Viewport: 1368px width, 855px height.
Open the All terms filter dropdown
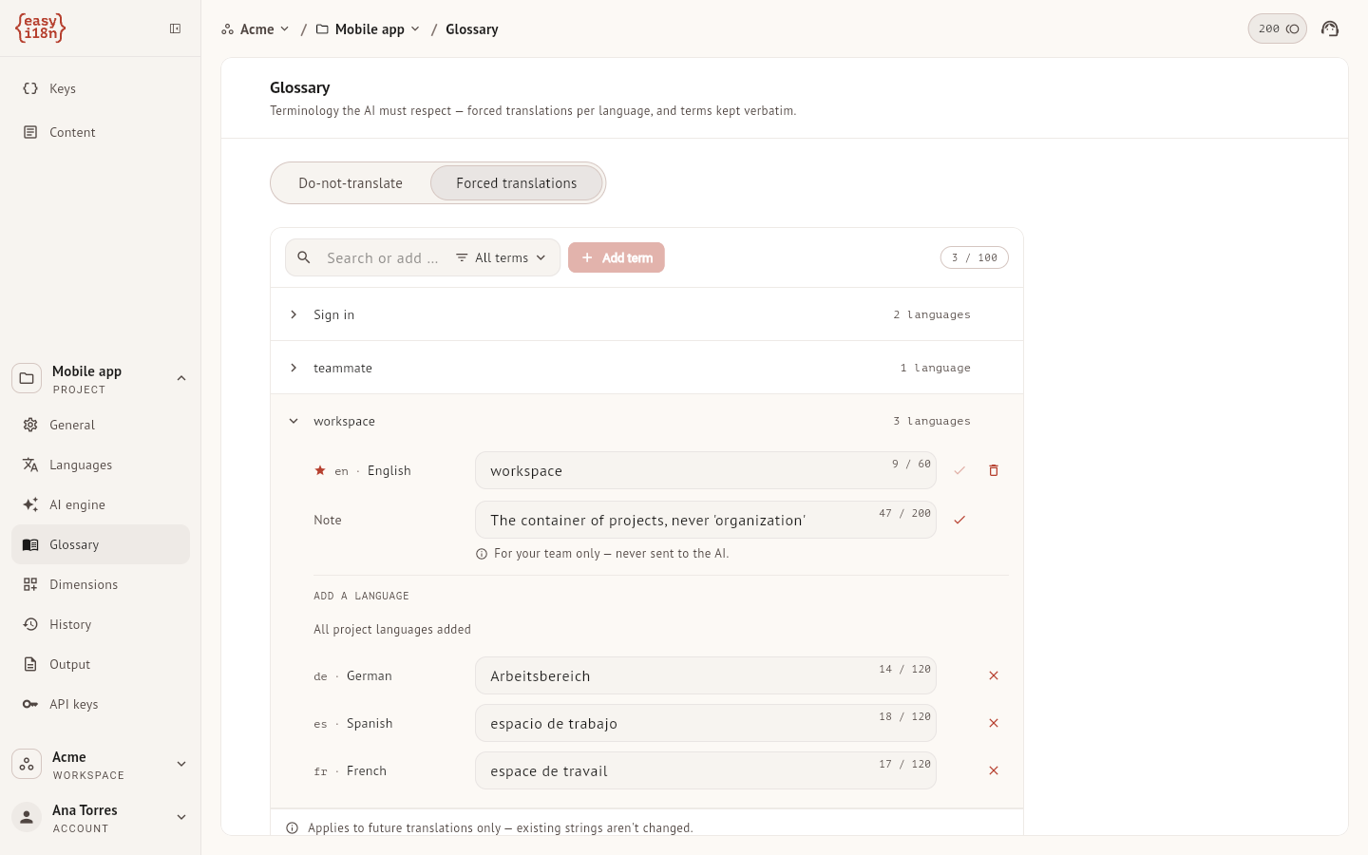click(x=501, y=257)
